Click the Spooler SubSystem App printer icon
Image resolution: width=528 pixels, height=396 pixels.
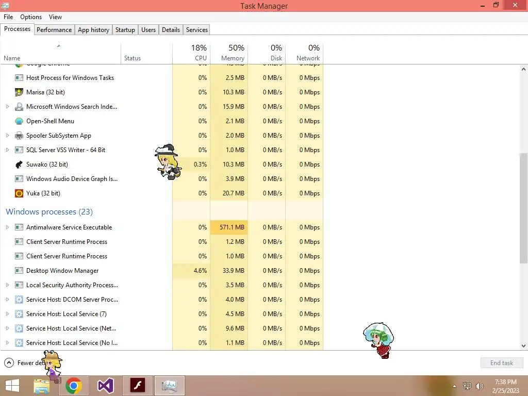pyautogui.click(x=19, y=136)
